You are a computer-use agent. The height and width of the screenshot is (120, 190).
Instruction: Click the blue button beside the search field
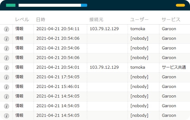[x=84, y=5]
